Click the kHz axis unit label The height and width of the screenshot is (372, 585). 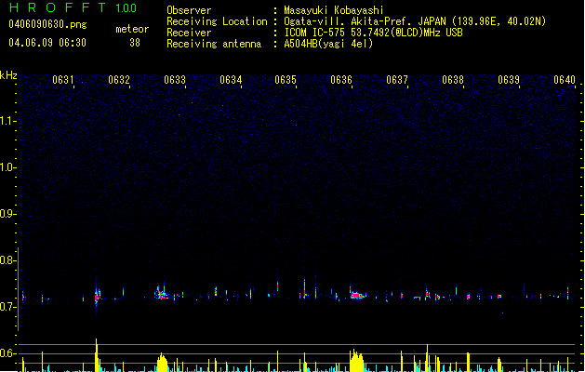click(x=8, y=75)
